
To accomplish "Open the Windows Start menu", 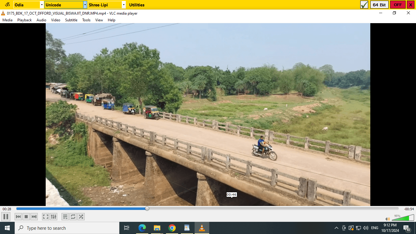I will click(x=7, y=228).
